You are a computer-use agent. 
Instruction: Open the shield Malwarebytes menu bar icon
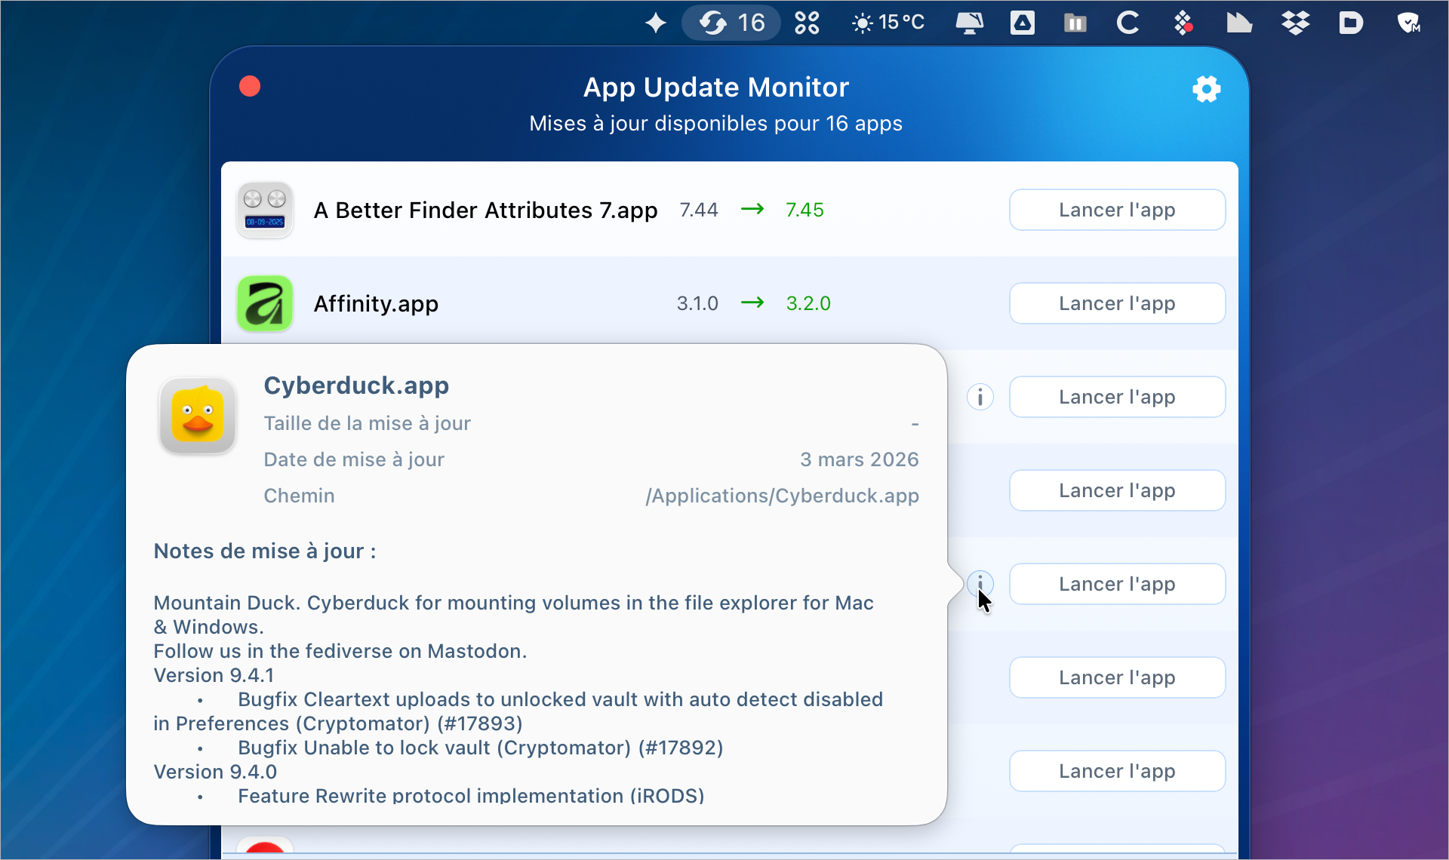pos(1408,23)
